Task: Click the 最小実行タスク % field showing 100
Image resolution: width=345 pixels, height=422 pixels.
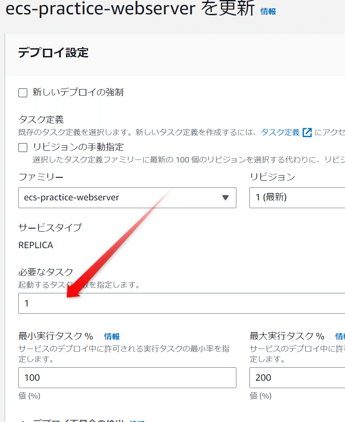Action: (x=127, y=378)
